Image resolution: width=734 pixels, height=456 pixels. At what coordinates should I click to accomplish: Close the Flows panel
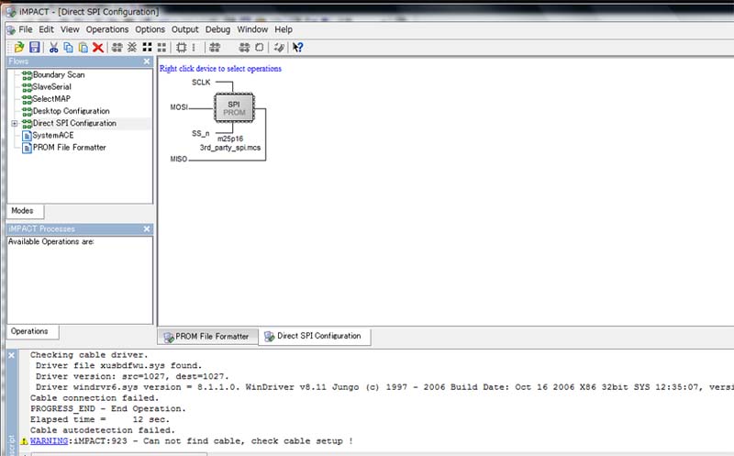(147, 61)
